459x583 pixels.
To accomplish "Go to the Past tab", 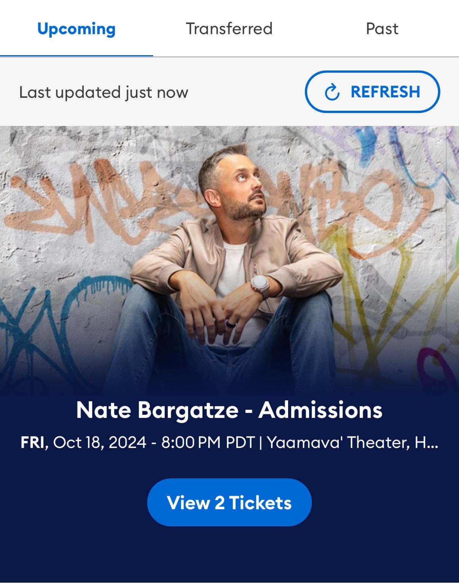I will [382, 29].
